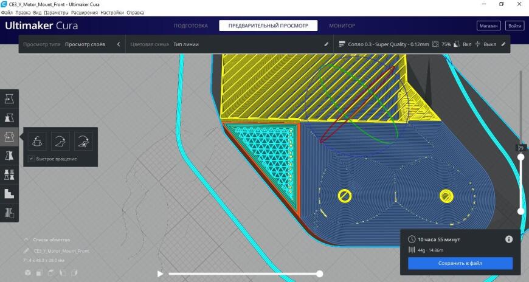Click the model dimensions text 71.4 x 48.3
This screenshot has width=529, height=282.
(x=44, y=260)
